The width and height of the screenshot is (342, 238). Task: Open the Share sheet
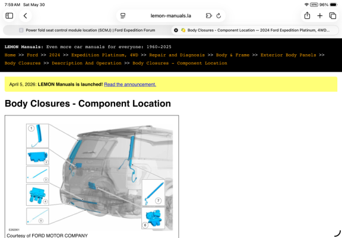(307, 15)
